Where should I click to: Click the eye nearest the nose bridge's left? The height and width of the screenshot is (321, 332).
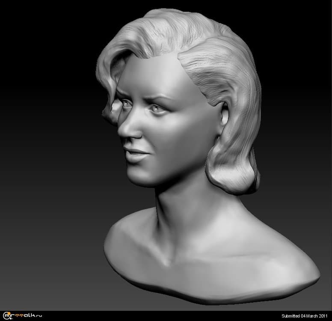[127, 103]
